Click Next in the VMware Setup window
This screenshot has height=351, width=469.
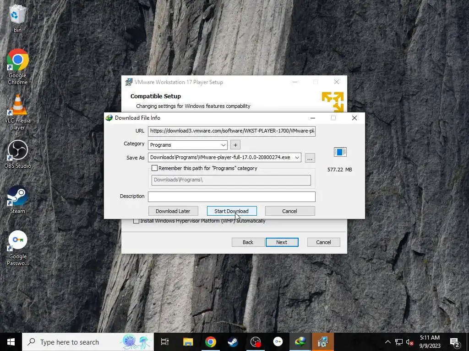[282, 242]
